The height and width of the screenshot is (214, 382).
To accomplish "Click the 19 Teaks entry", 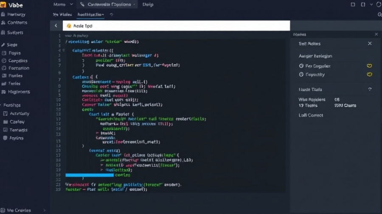I will tap(308, 106).
